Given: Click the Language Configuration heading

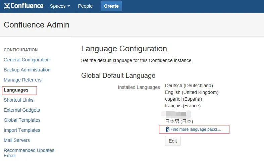Looking at the screenshot, I should 124,49.
